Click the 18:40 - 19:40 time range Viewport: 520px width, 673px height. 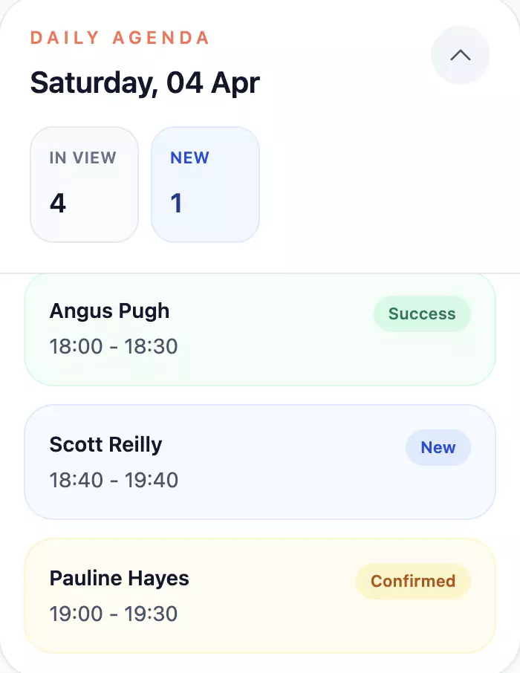tap(114, 480)
